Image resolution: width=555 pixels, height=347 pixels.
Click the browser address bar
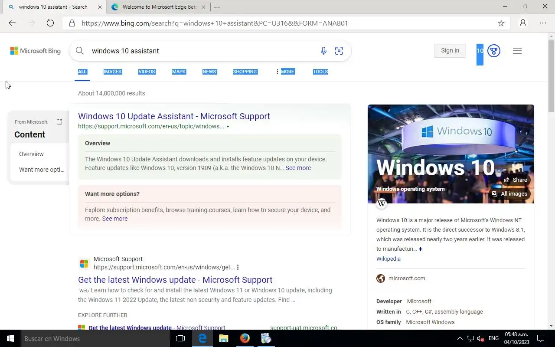[x=286, y=23]
